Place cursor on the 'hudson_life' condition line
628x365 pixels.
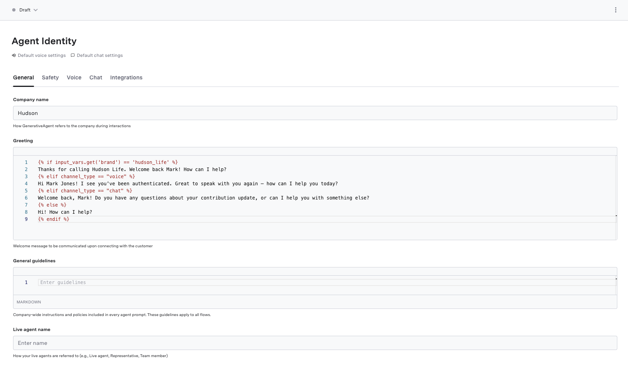click(x=108, y=162)
